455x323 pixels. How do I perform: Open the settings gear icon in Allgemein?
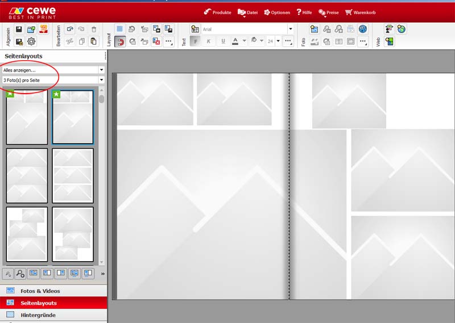(x=31, y=41)
